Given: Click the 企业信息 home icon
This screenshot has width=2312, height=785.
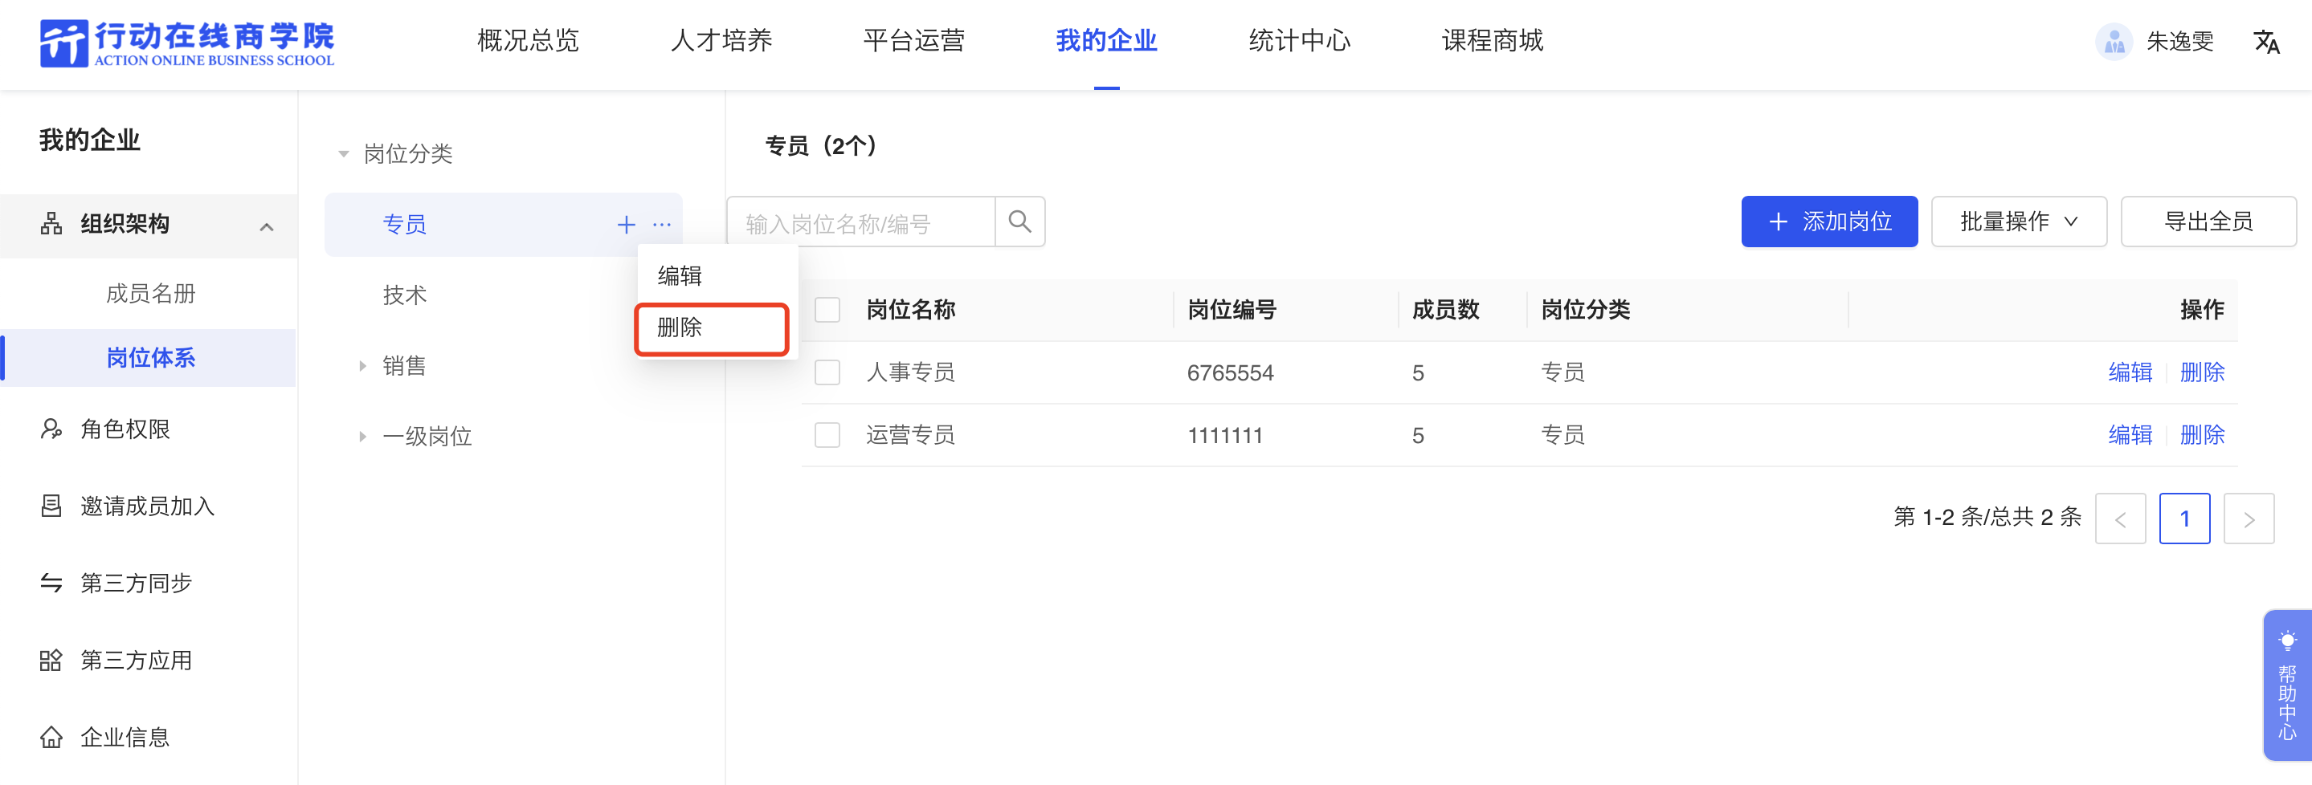Looking at the screenshot, I should [51, 738].
